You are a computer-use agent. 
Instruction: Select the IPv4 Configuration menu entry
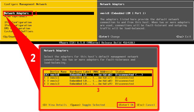tap(18, 22)
